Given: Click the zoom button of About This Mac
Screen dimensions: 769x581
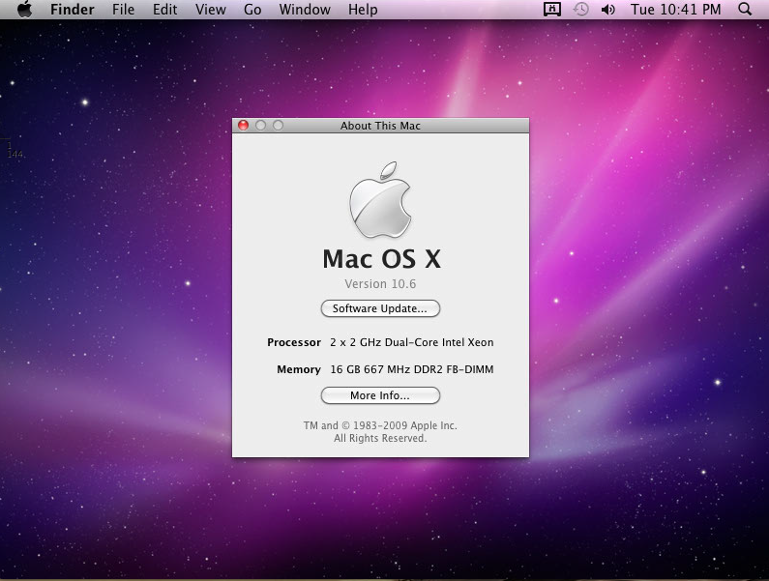Looking at the screenshot, I should (279, 126).
